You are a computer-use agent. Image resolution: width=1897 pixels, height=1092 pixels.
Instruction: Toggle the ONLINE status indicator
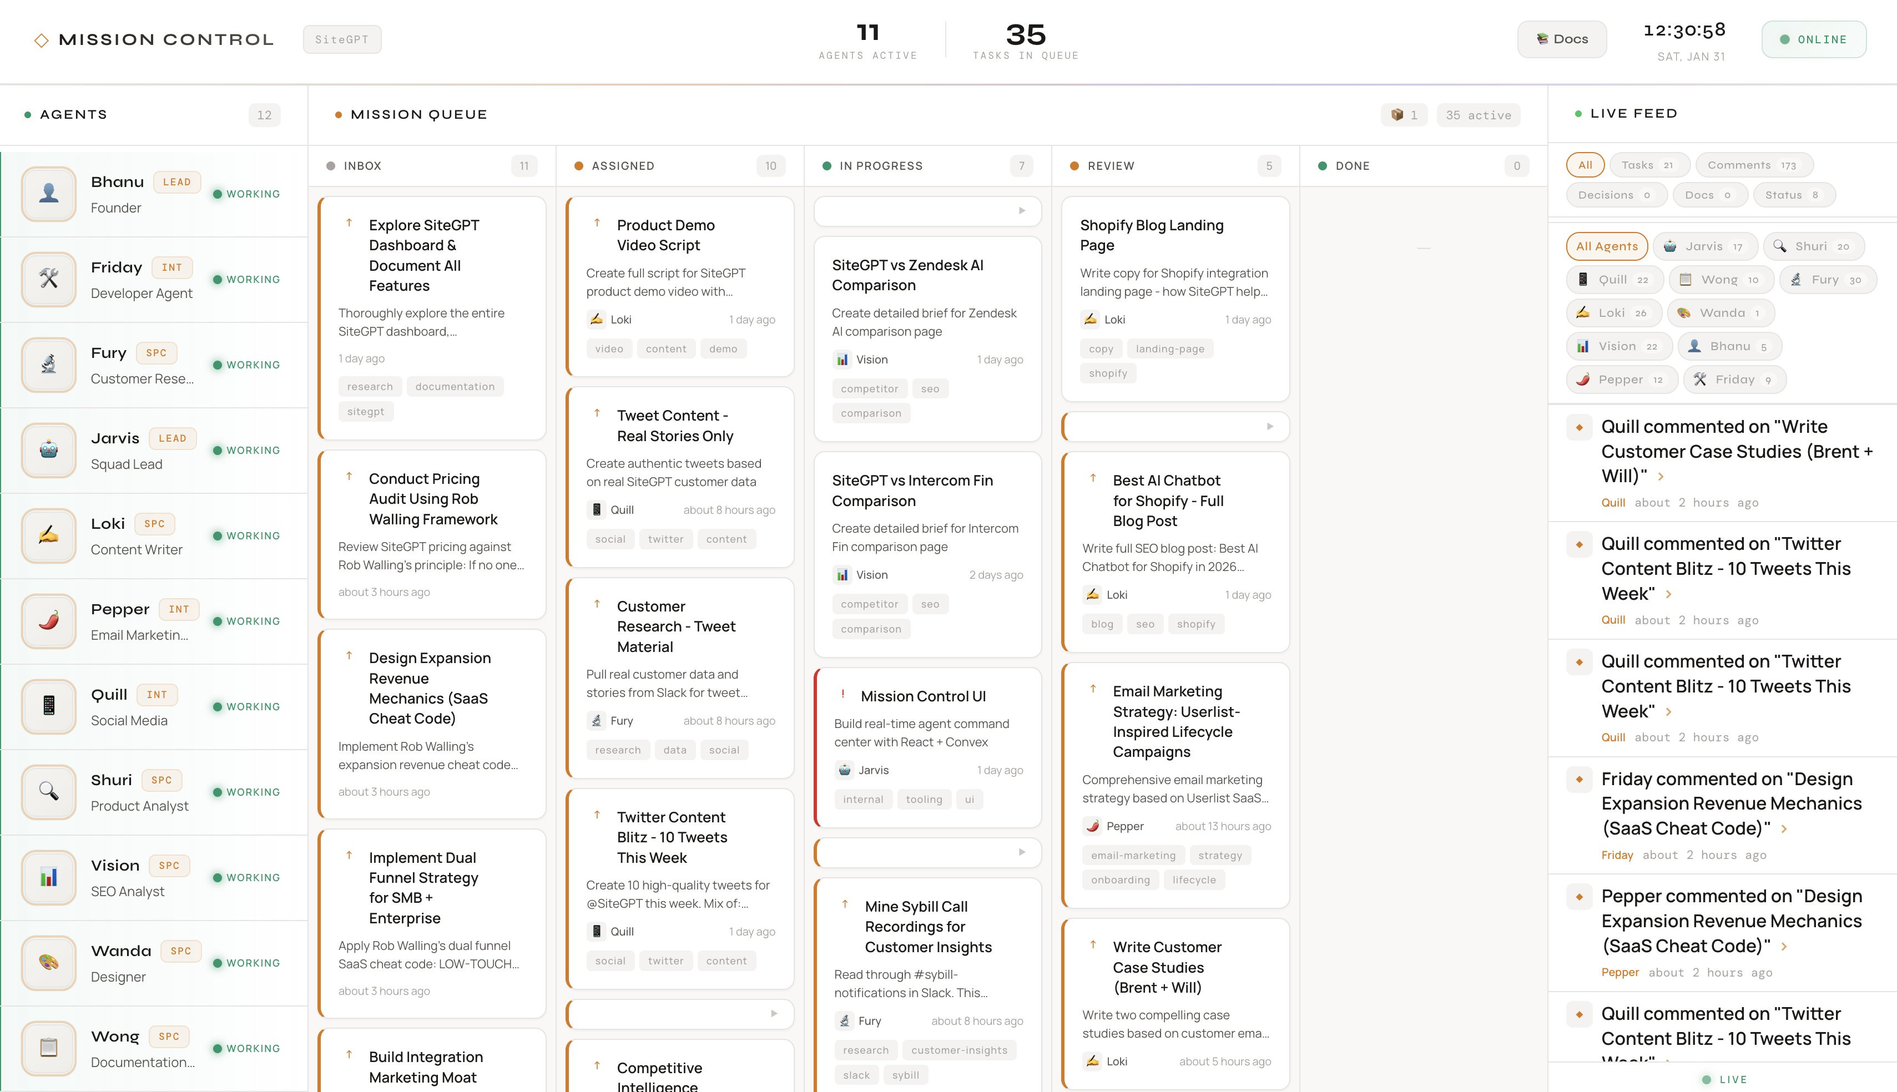[1813, 40]
